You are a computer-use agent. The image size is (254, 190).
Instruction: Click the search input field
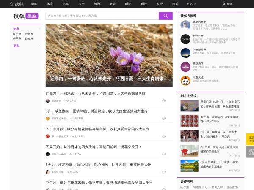pos(102,16)
